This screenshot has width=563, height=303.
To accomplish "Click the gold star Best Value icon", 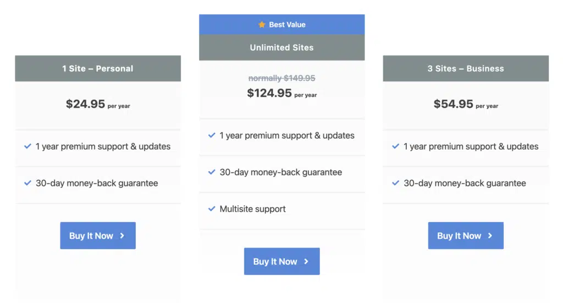I will (x=262, y=25).
